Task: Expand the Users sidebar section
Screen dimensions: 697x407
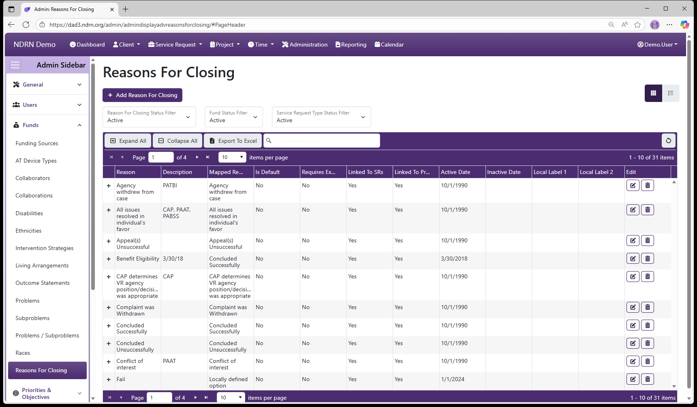Action: point(47,105)
